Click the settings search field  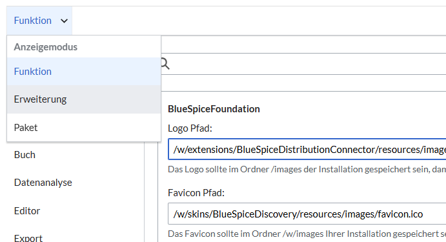coord(303,64)
